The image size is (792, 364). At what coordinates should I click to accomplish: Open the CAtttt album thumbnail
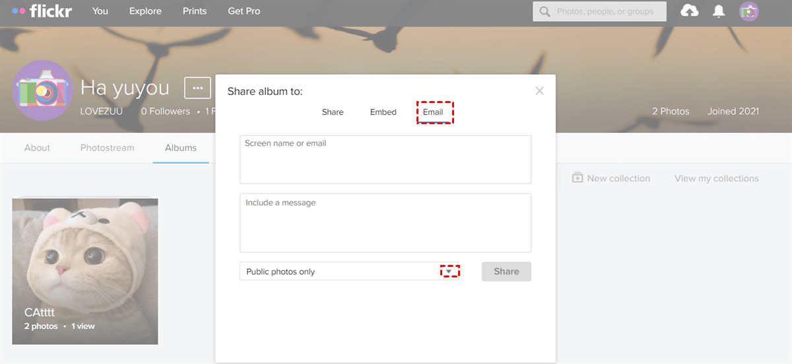tap(84, 271)
